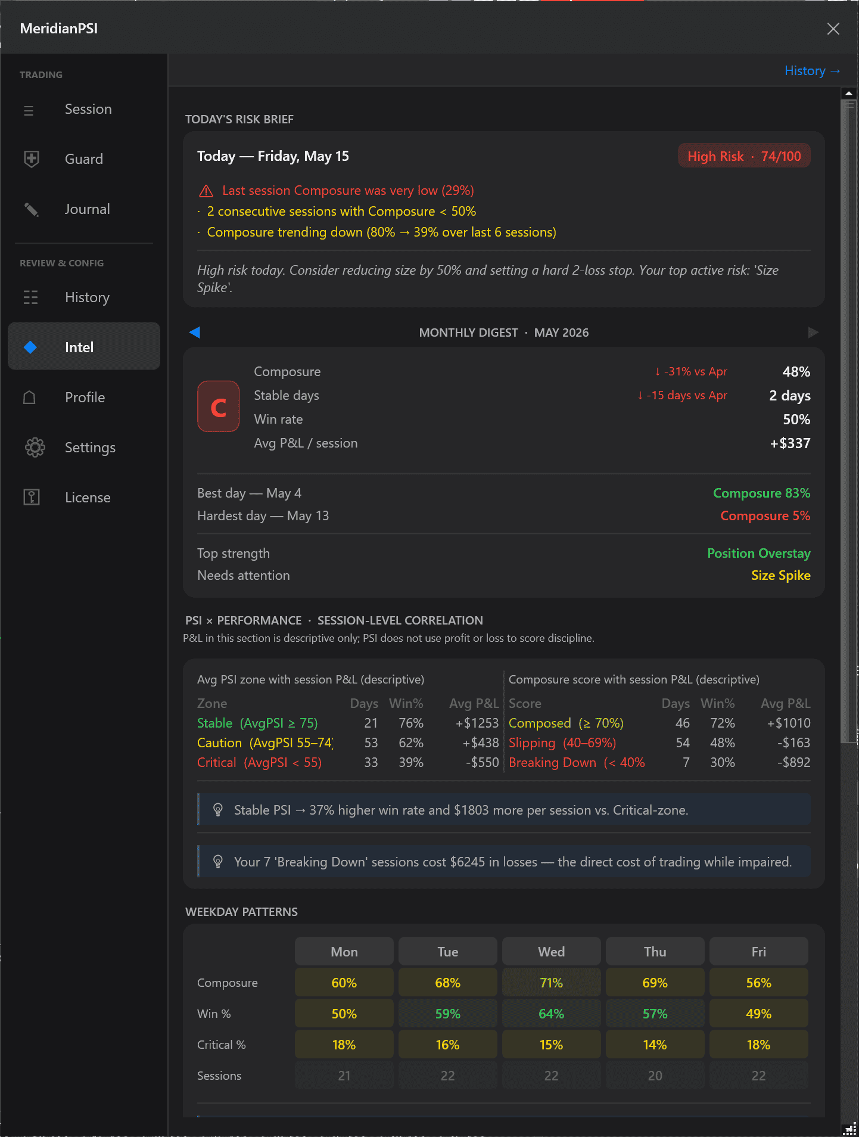Click the Thu weekday header
The image size is (859, 1137).
pyautogui.click(x=655, y=952)
